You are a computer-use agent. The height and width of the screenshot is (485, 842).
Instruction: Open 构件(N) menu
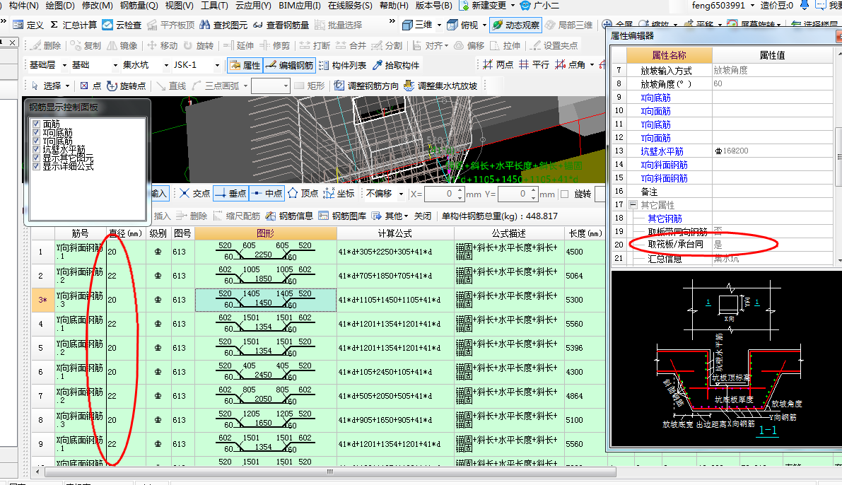tap(23, 6)
